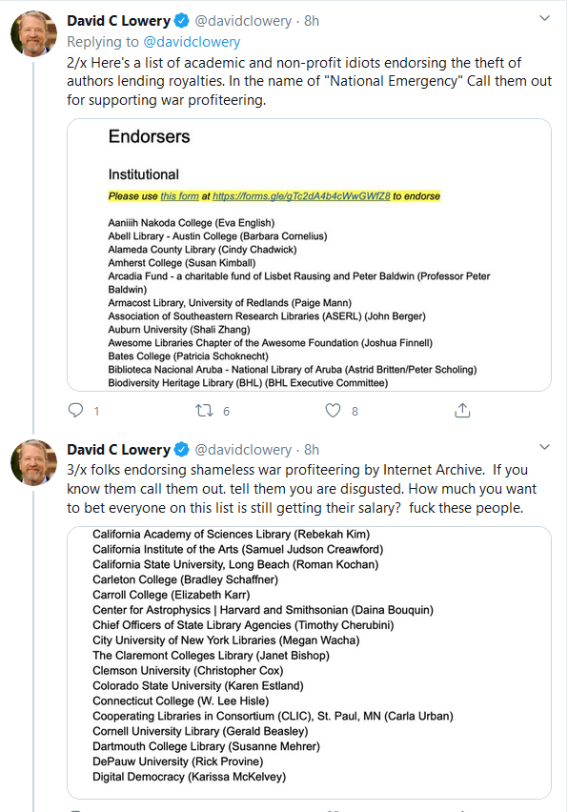Click the David C Lowery name on 3/x tweet
This screenshot has height=812, width=568.
pyautogui.click(x=118, y=450)
